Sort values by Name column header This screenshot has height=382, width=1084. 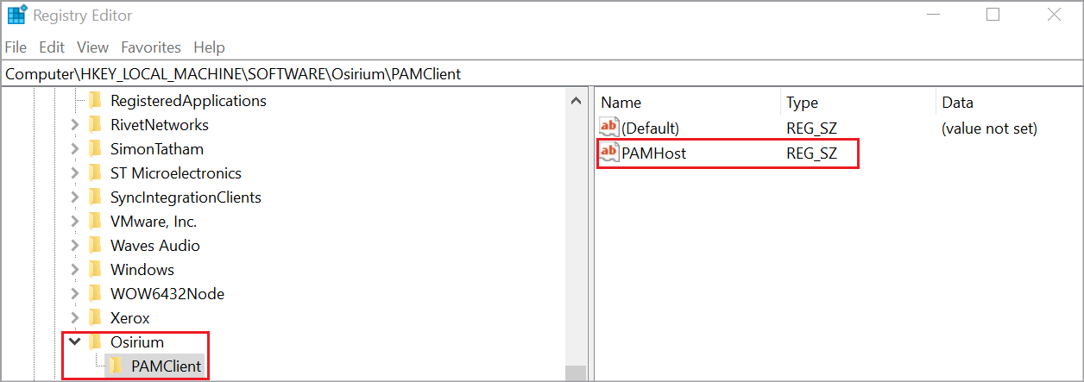click(x=621, y=103)
